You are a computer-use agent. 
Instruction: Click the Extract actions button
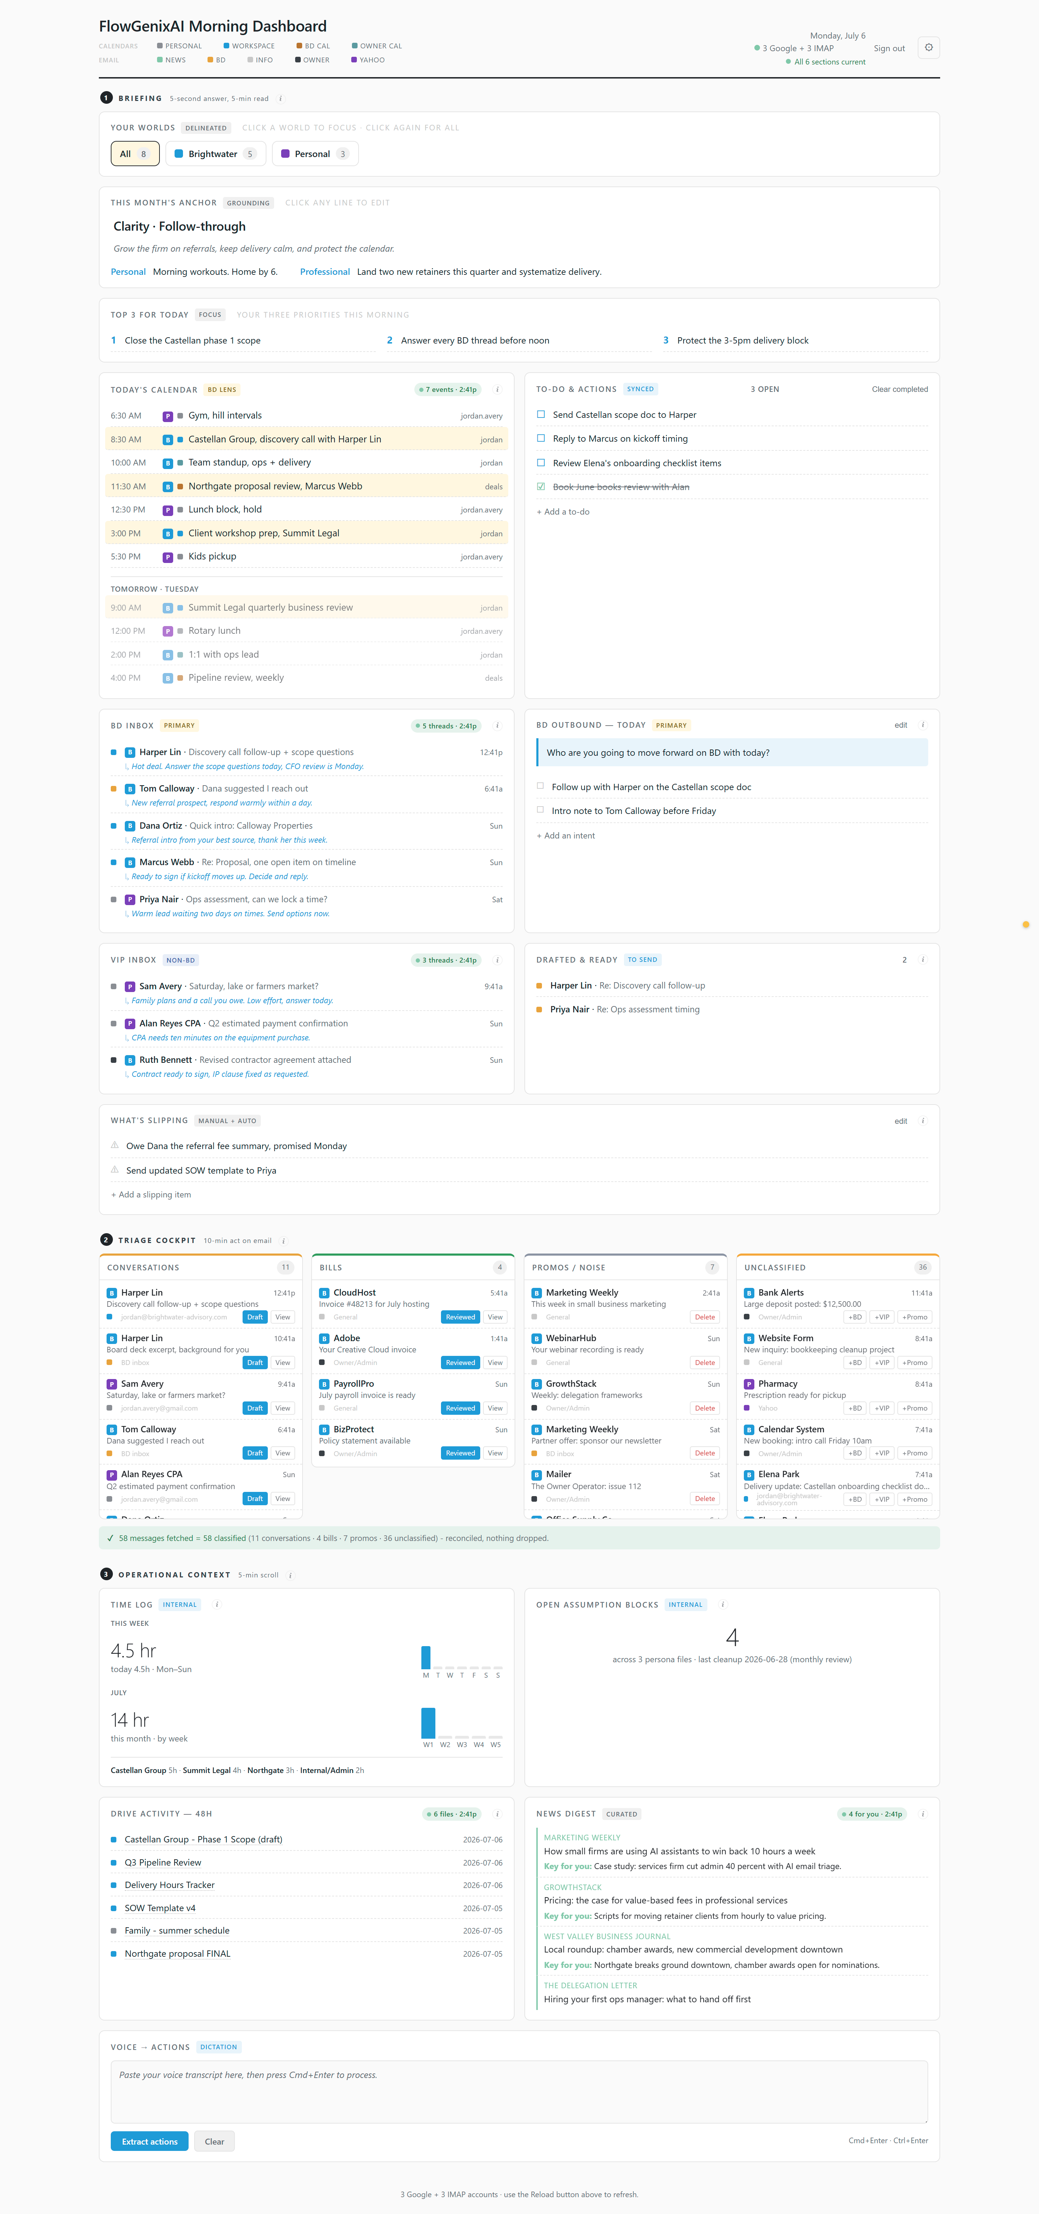point(150,2141)
